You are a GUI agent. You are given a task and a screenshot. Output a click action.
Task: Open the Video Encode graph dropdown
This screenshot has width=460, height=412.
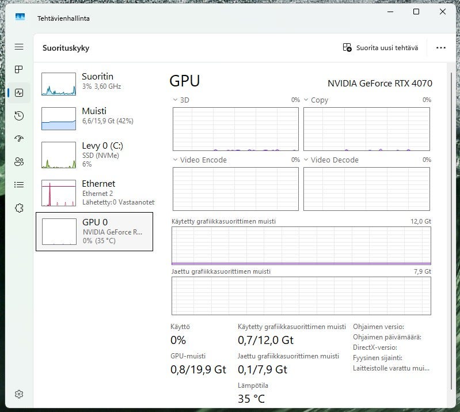(x=176, y=160)
